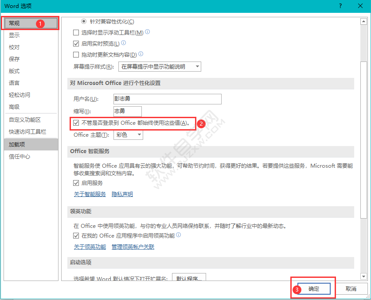Open the Help (?) icon in the title bar
371x300 pixels.
tap(340, 6)
